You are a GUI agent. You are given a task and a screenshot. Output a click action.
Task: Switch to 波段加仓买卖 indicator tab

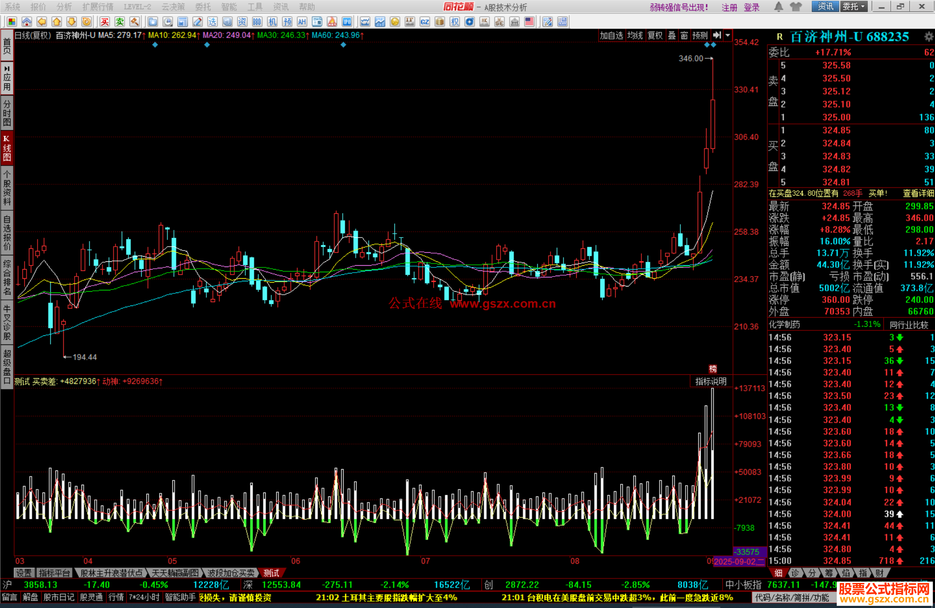(x=231, y=573)
